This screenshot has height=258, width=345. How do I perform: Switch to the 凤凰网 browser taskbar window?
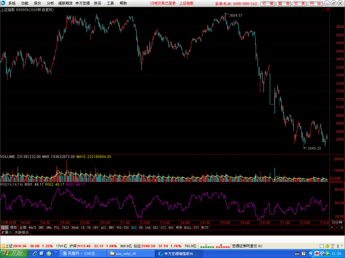click(83, 254)
